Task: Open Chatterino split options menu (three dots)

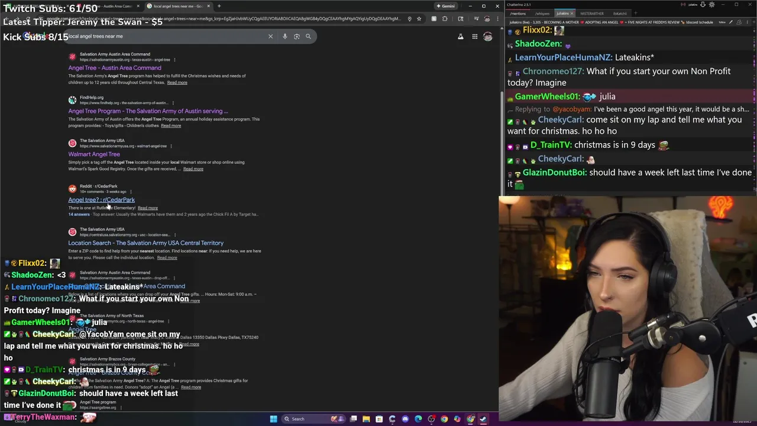Action: tap(747, 22)
